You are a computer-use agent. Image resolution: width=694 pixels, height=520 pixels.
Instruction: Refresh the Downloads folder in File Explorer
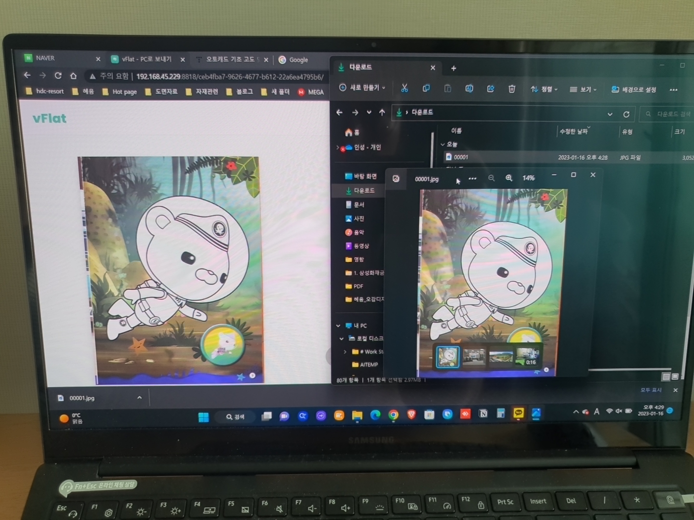pyautogui.click(x=626, y=114)
